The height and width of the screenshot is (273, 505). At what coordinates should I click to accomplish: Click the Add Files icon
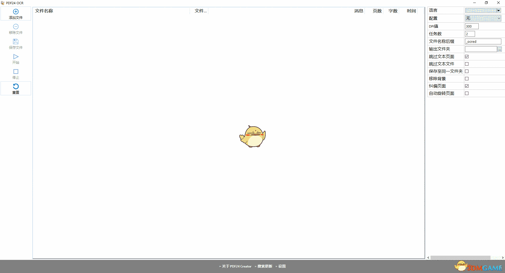[16, 14]
